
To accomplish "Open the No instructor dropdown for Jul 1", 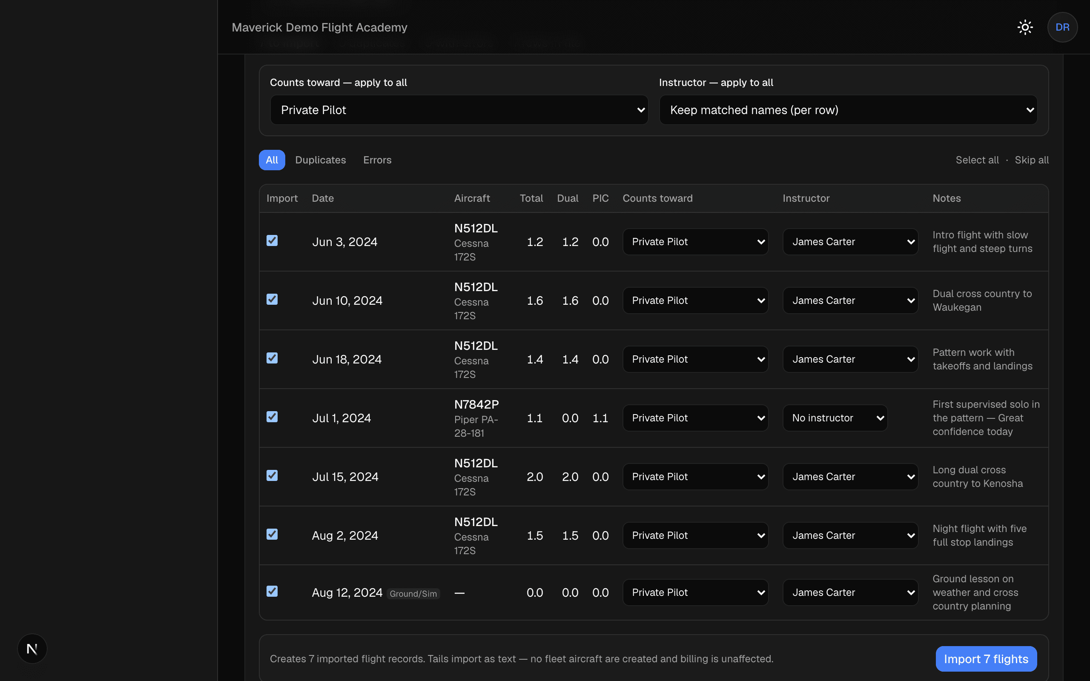I will click(x=835, y=418).
